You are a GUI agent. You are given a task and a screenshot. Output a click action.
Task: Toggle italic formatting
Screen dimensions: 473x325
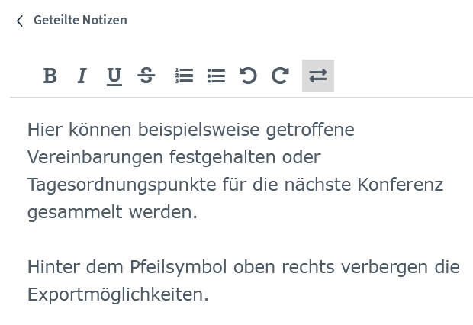[82, 76]
